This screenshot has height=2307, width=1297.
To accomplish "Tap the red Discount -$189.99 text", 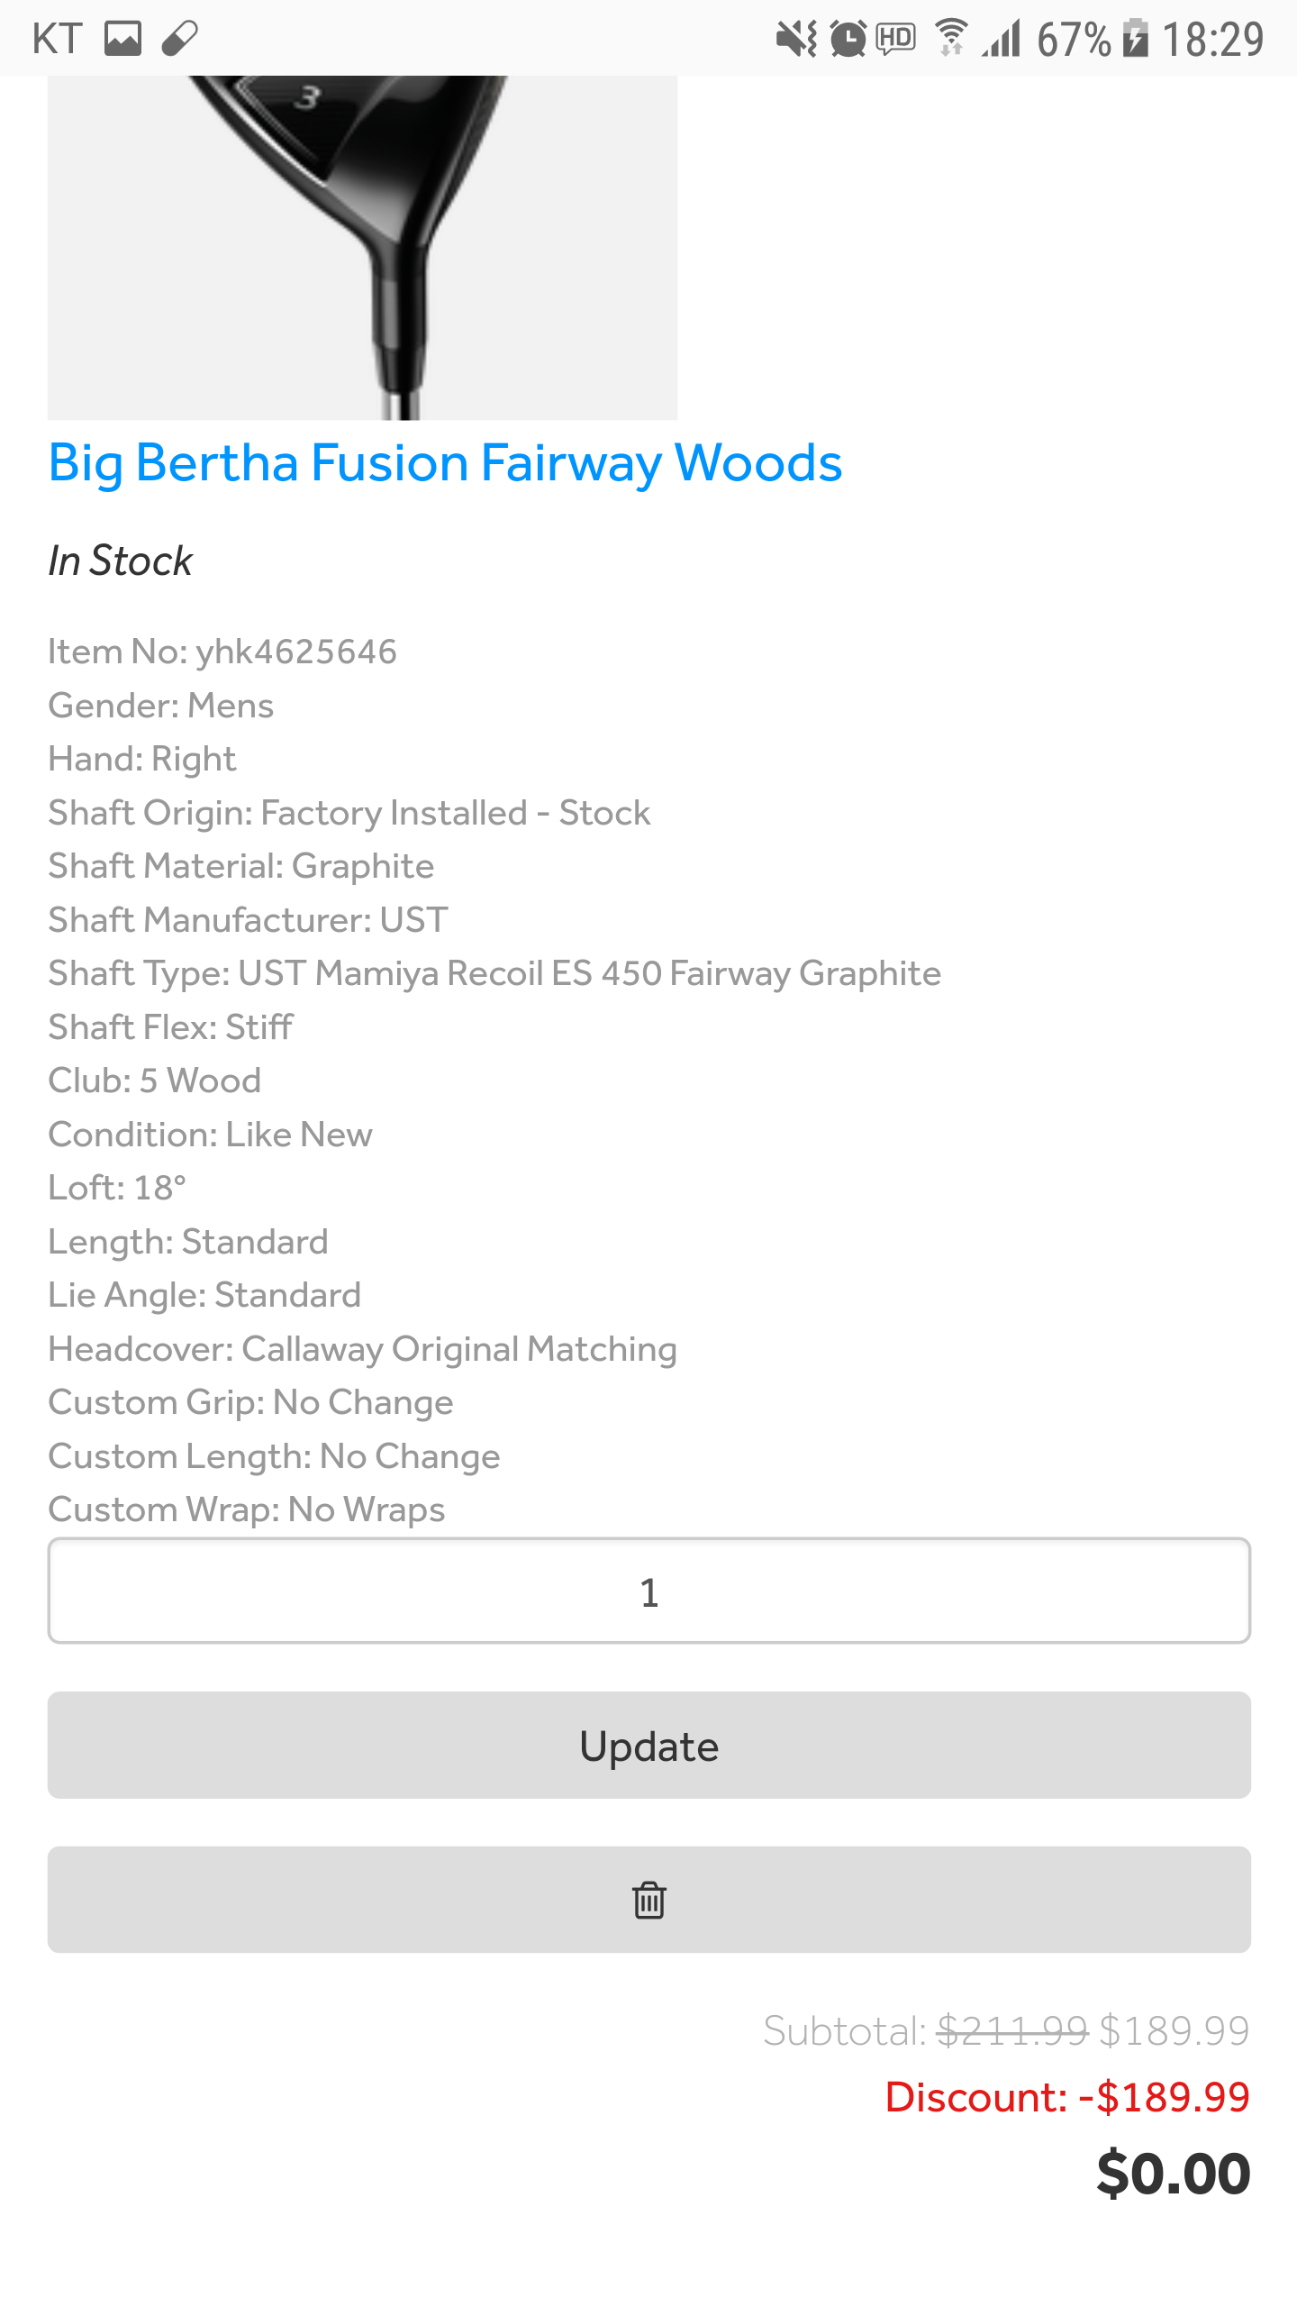I will 1067,2097.
